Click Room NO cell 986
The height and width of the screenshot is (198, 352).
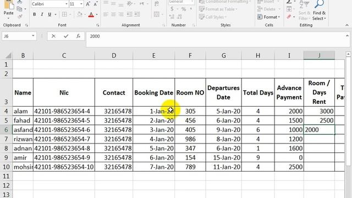tap(190, 139)
